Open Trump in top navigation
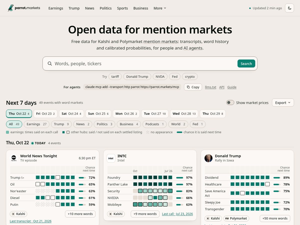 click(74, 8)
